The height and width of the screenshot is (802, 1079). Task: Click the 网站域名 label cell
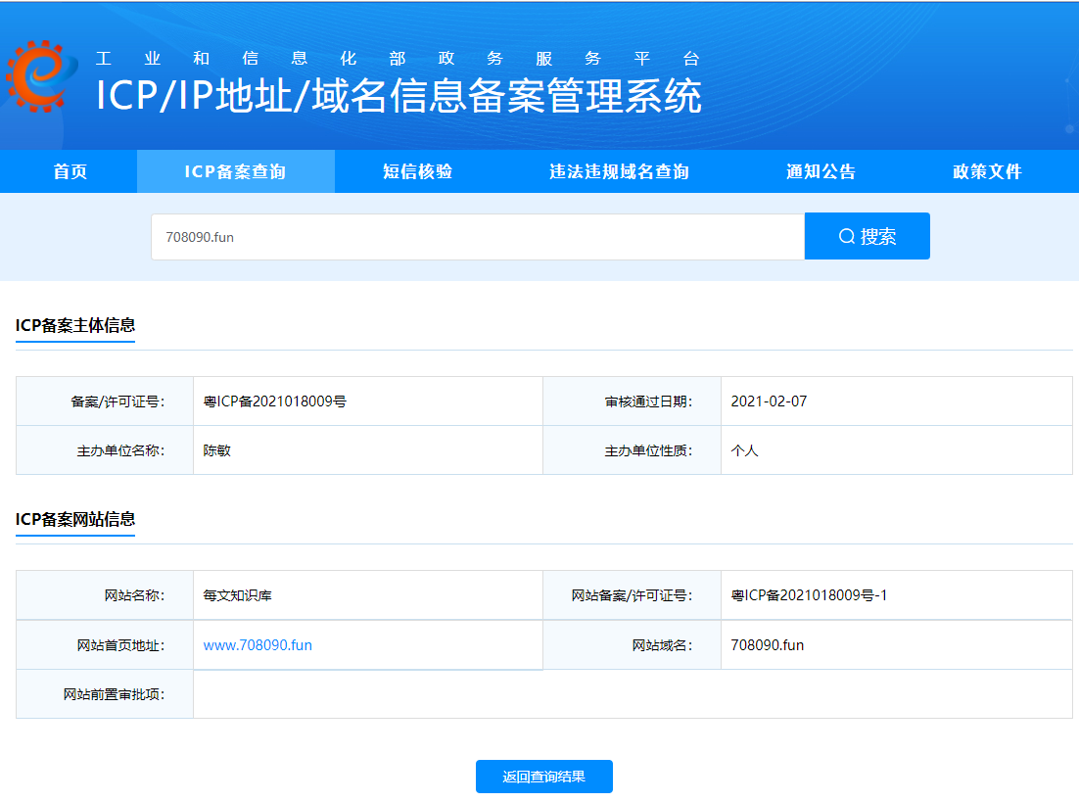(x=632, y=645)
